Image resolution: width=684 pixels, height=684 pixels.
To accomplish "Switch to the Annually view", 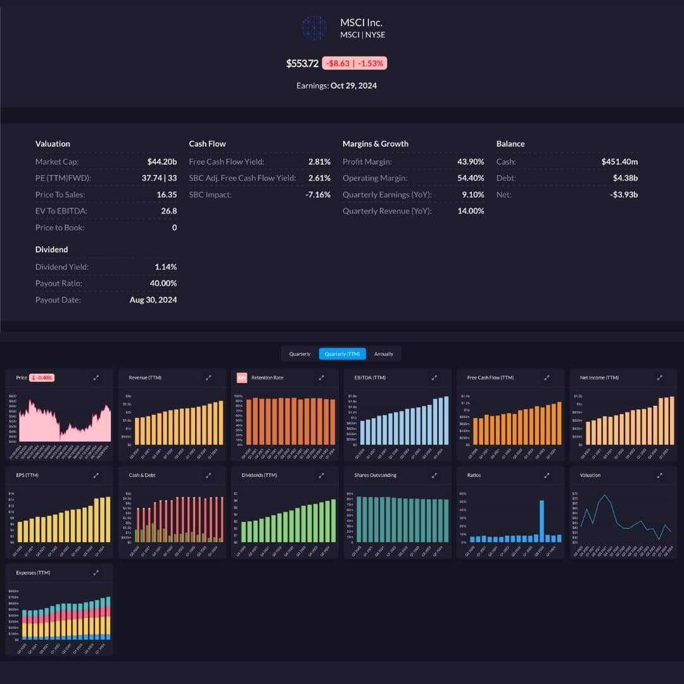I will 383,354.
